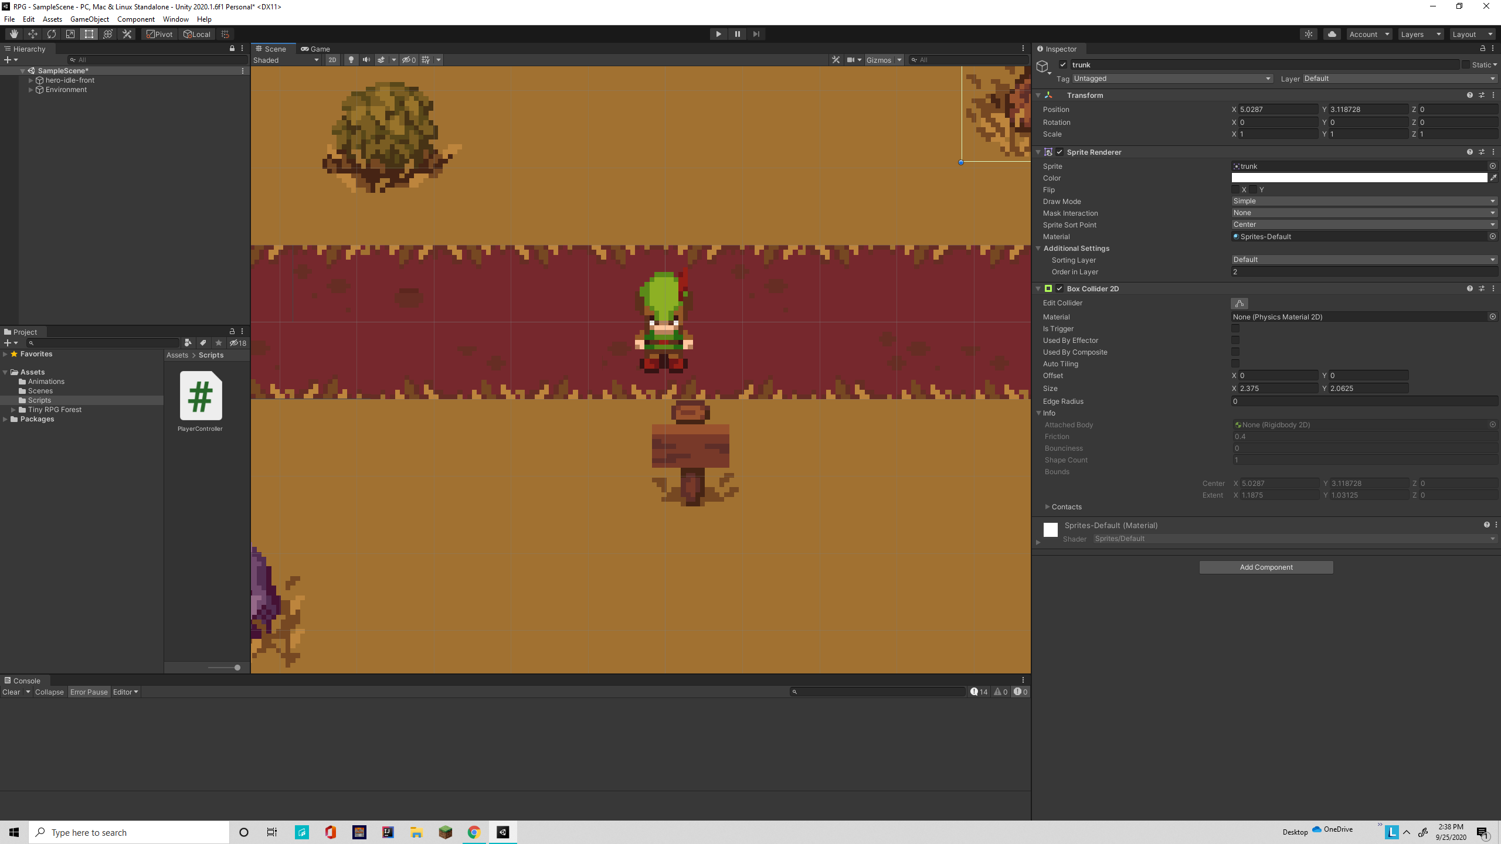Click search by label icon in Project
Viewport: 1501px width, 844px height.
[x=203, y=343]
